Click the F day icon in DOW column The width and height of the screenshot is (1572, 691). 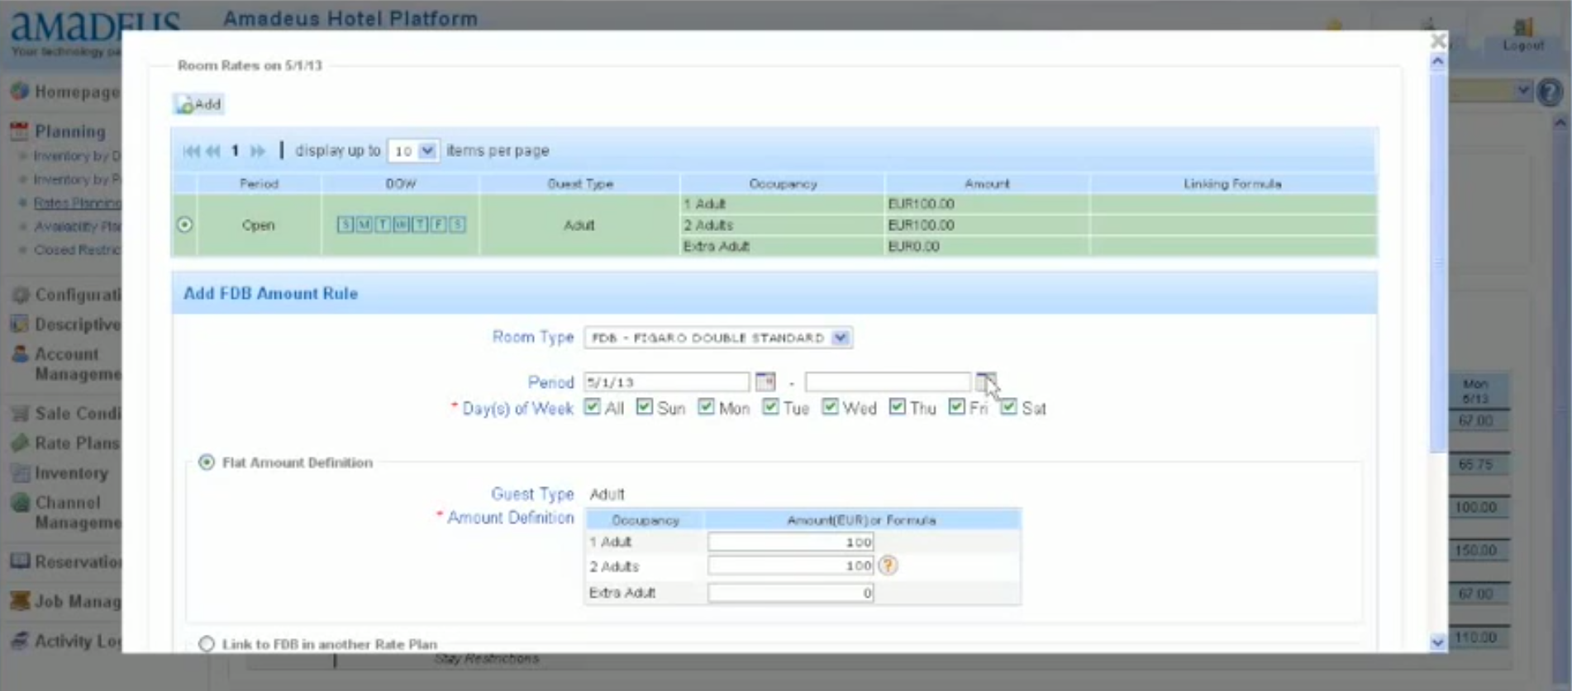pyautogui.click(x=438, y=225)
